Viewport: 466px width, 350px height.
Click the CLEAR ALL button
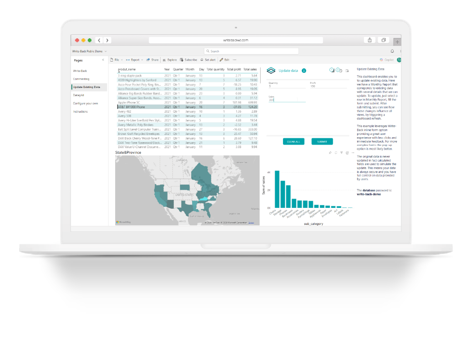[x=294, y=141]
